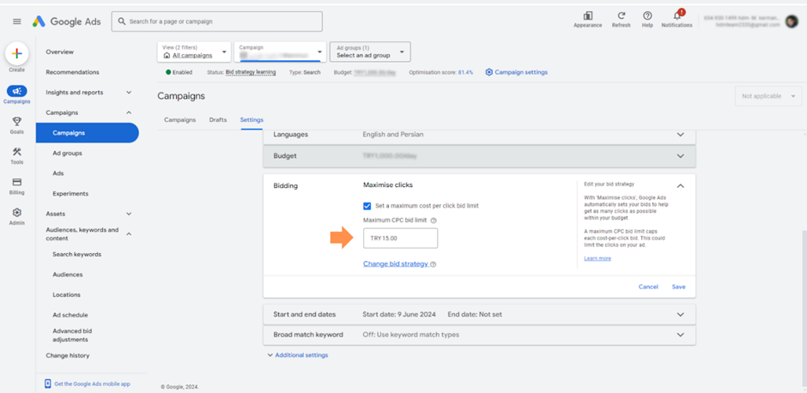Open the Tools wrench icon
The width and height of the screenshot is (807, 393).
[x=16, y=152]
